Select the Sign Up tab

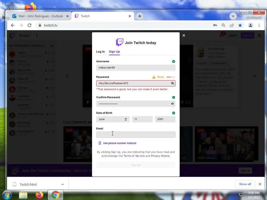pos(114,52)
